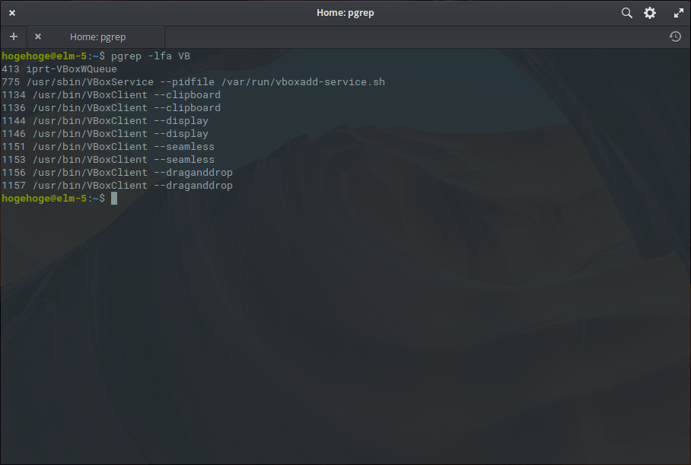Click process line 1146 VBoxClient --display
This screenshot has width=691, height=465.
[105, 133]
